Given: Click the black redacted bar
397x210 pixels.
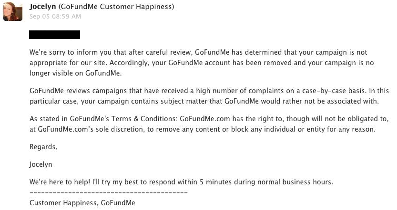Looking at the screenshot, I should [x=54, y=35].
